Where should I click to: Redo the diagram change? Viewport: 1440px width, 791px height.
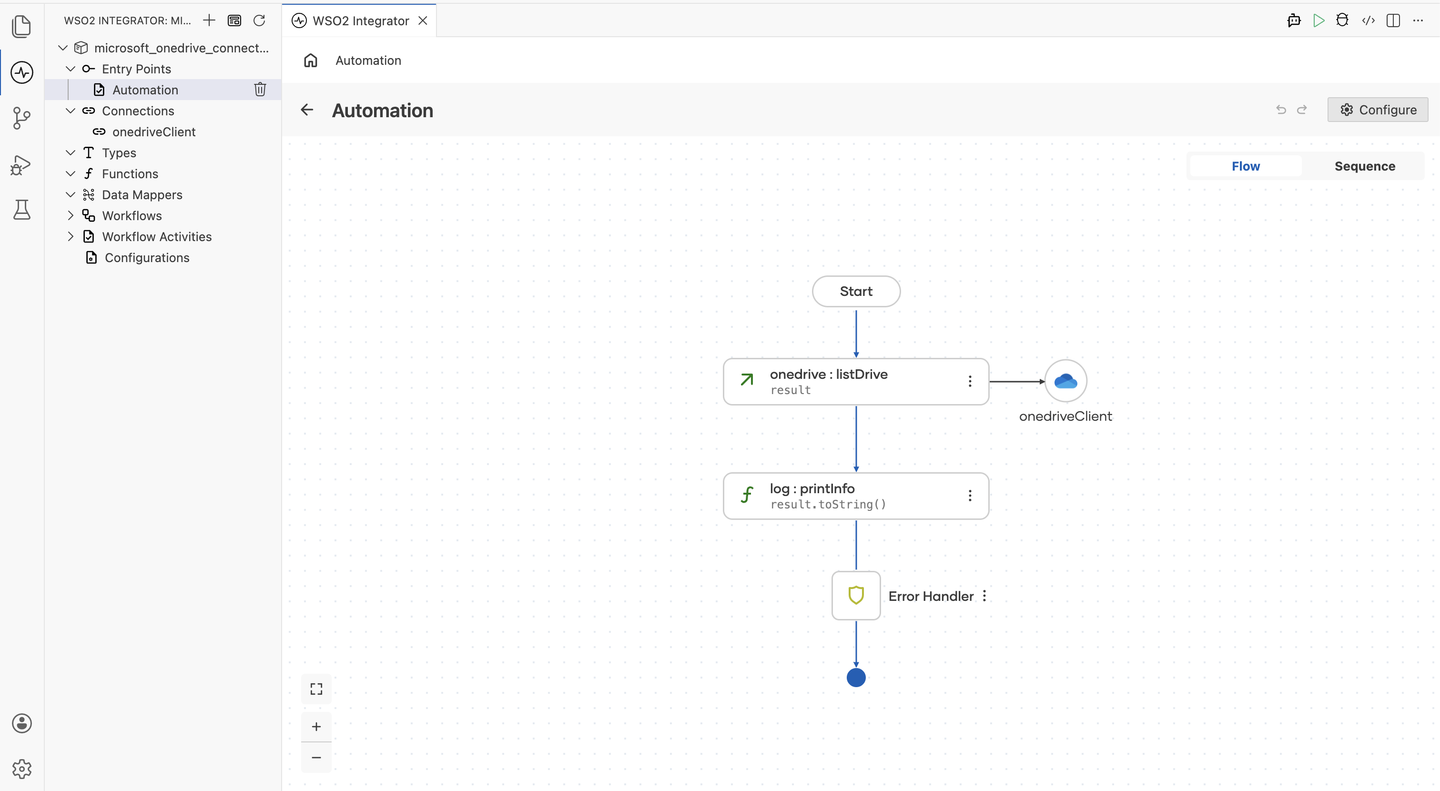[1302, 110]
